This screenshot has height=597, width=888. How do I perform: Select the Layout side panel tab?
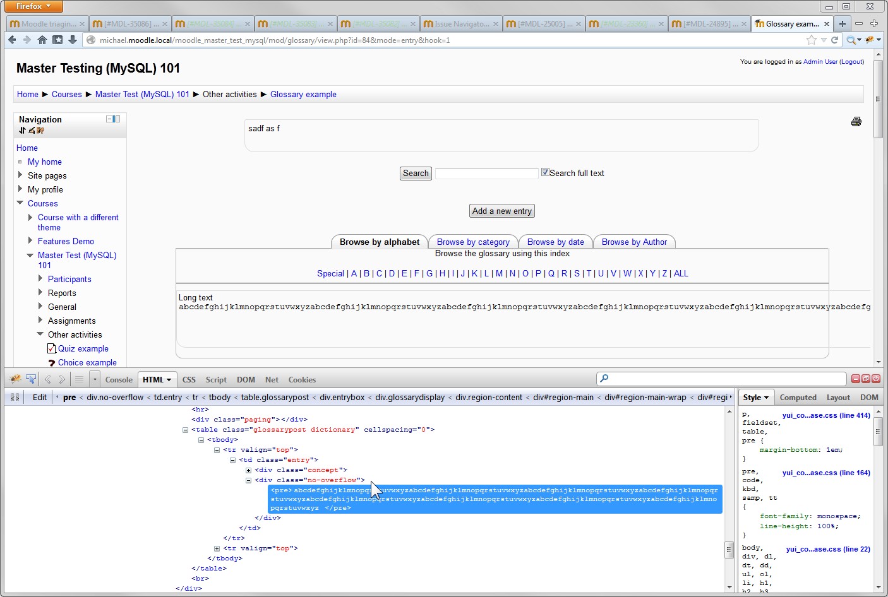click(x=838, y=397)
